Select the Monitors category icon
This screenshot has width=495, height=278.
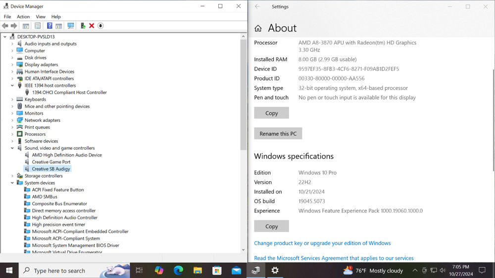click(20, 113)
